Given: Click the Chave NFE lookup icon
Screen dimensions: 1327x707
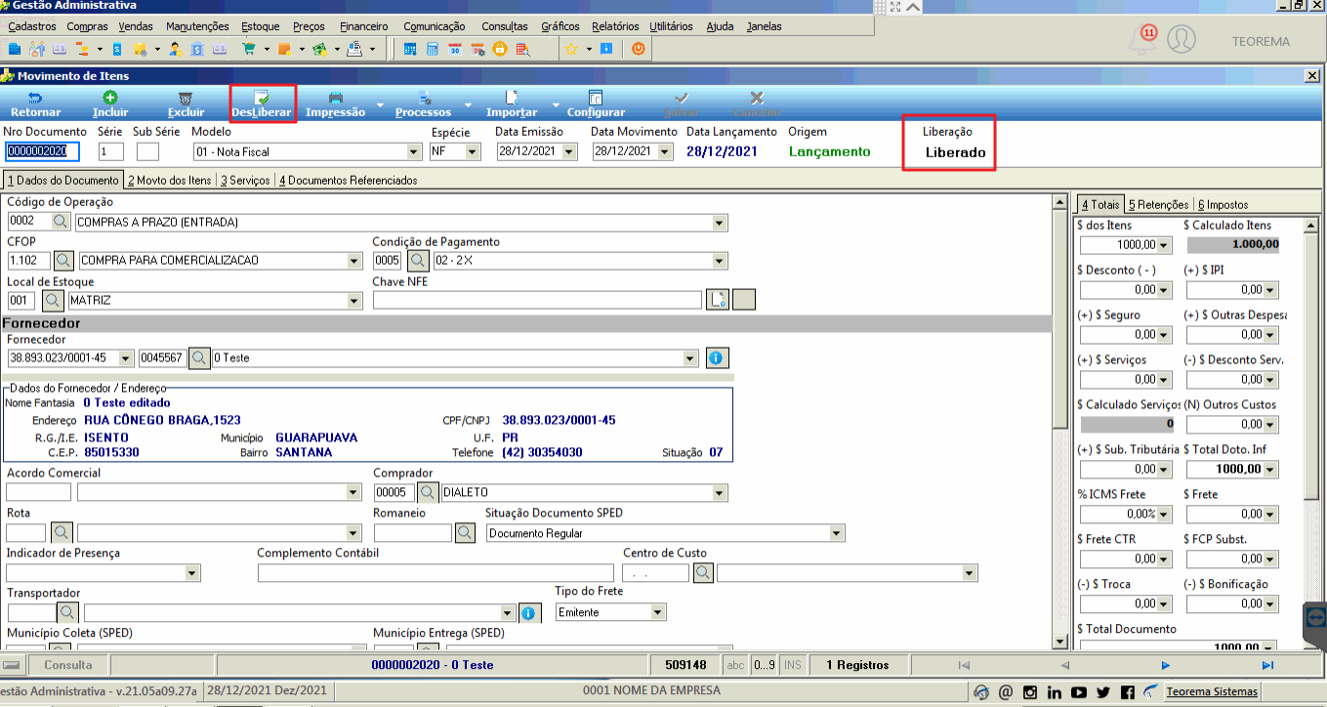Looking at the screenshot, I should click(718, 300).
